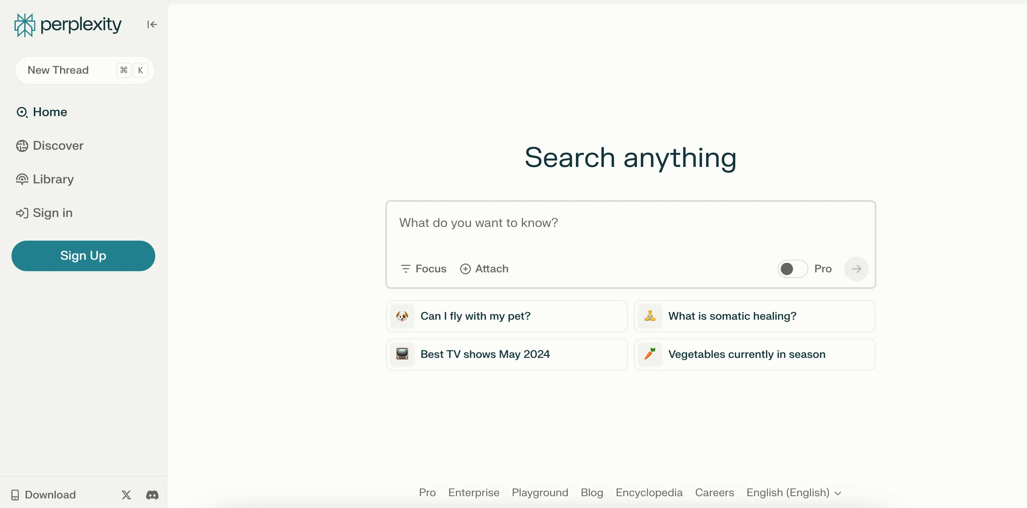
Task: Click the dog emoji icon
Action: click(402, 316)
